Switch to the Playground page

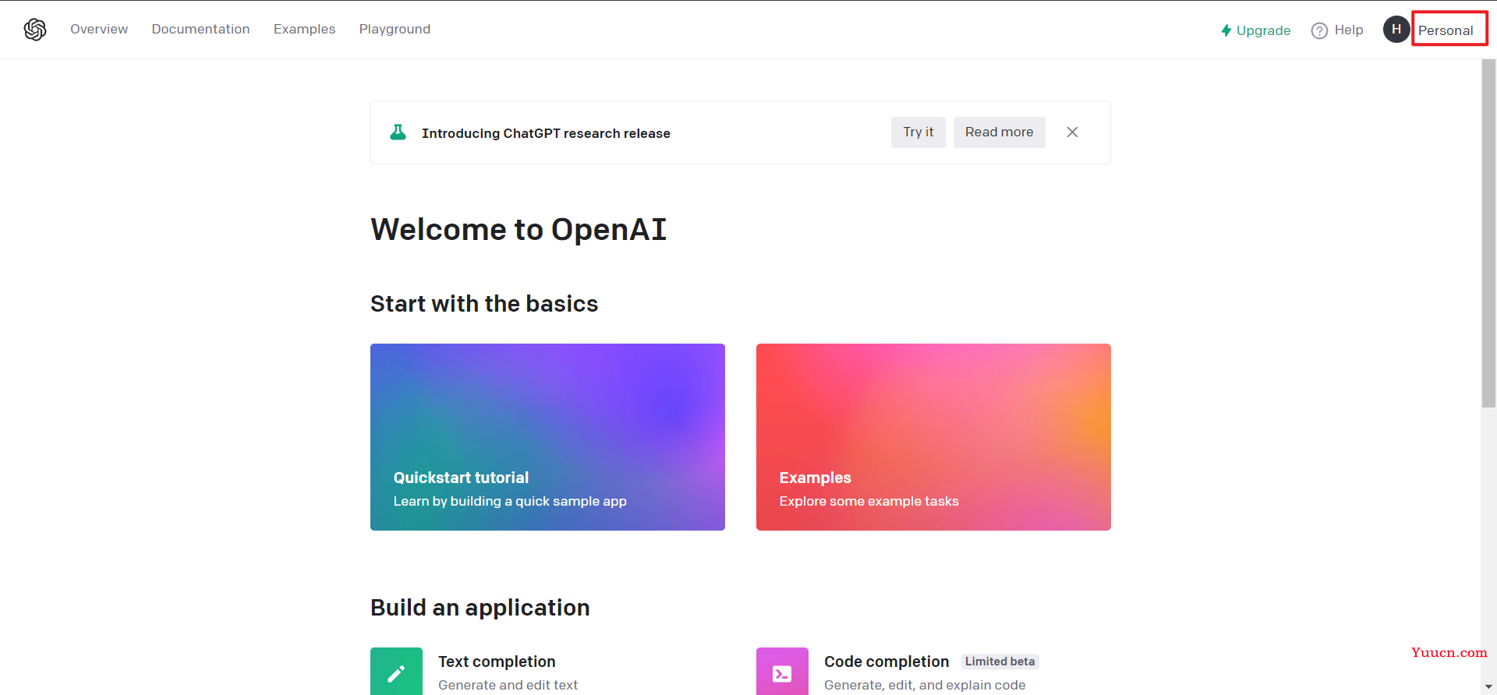[x=395, y=29]
